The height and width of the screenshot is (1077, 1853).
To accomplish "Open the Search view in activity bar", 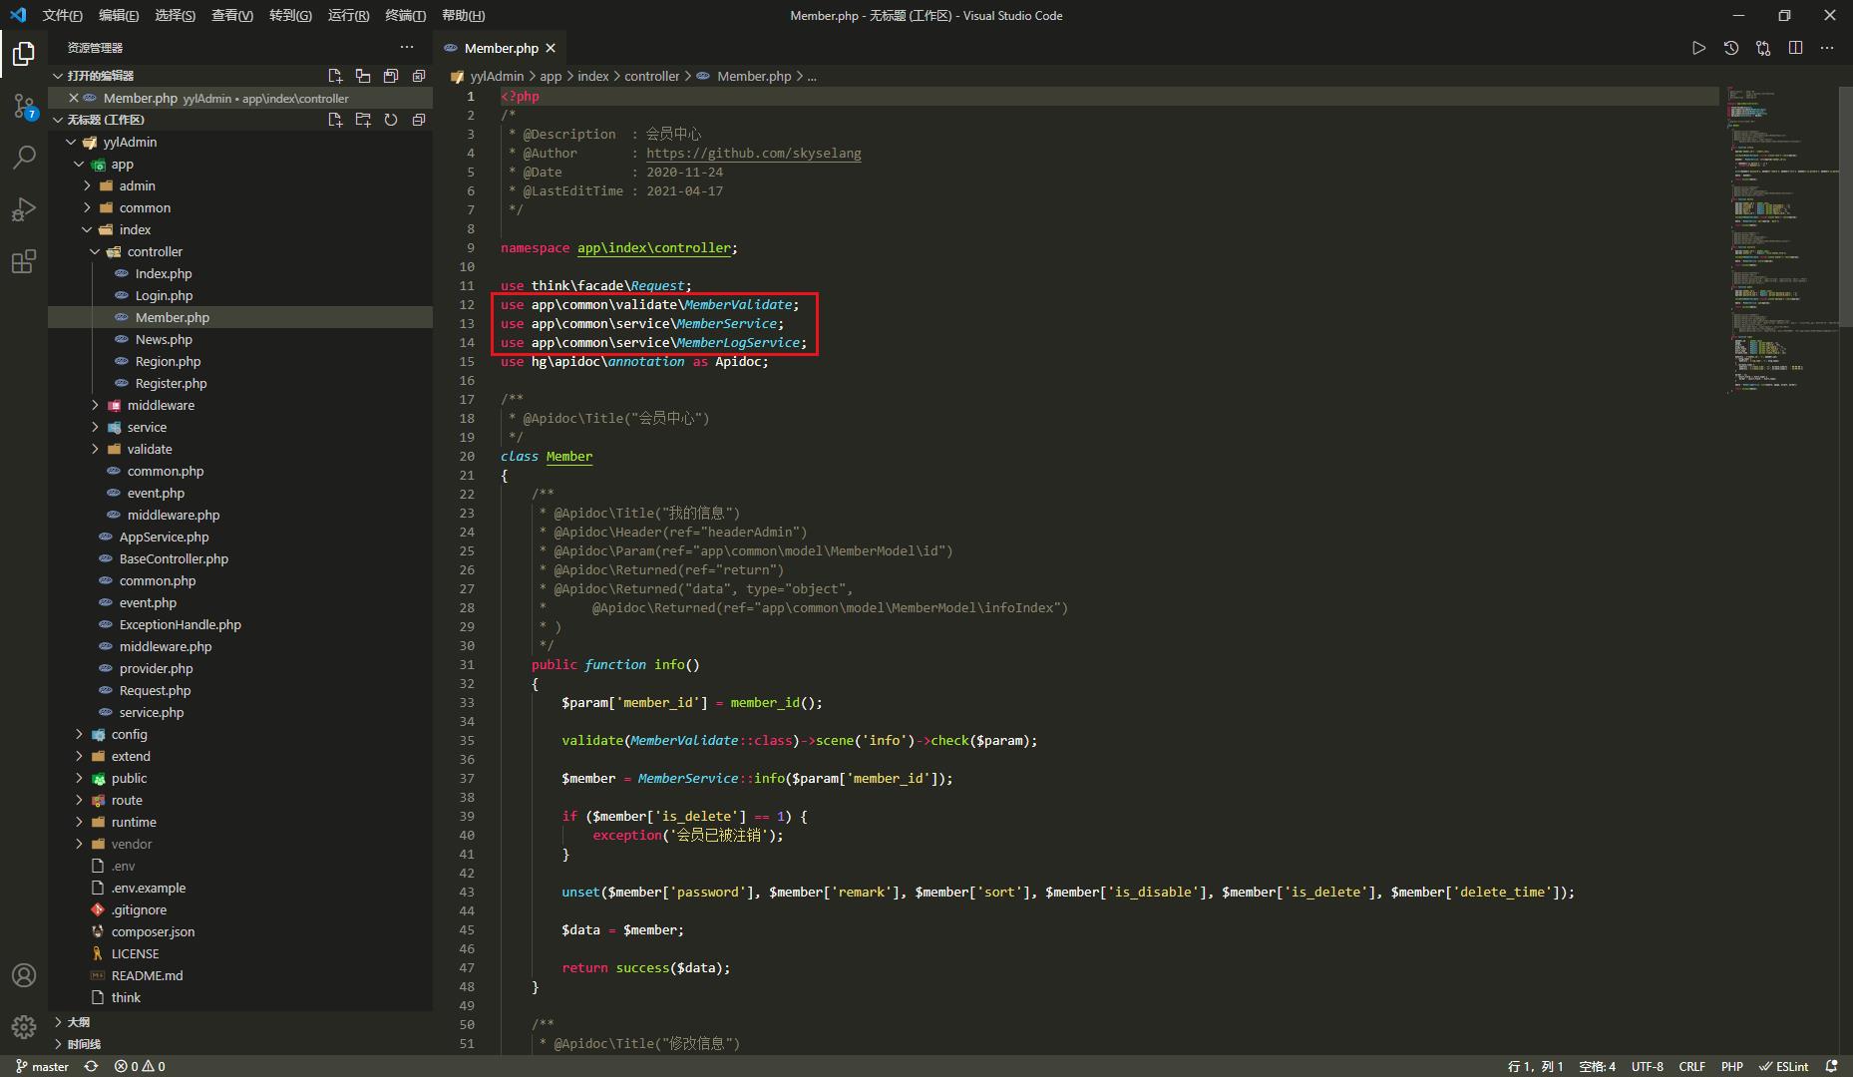I will pyautogui.click(x=24, y=158).
